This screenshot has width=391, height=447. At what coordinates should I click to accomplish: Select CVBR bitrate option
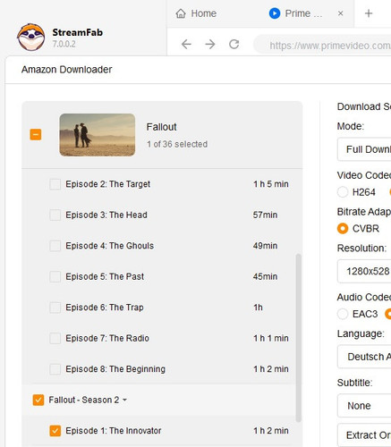pos(343,229)
